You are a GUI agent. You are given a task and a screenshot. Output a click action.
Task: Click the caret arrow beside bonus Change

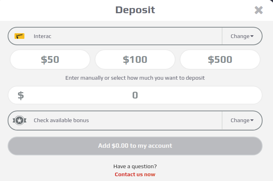252,120
